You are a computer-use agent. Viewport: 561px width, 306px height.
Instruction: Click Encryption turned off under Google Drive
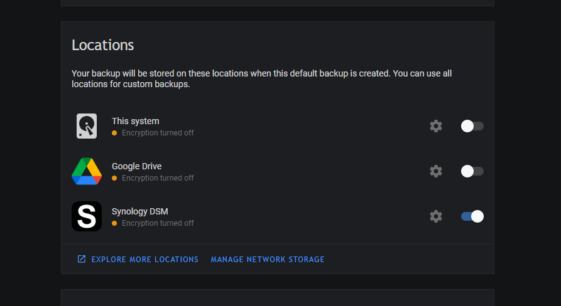click(x=158, y=178)
